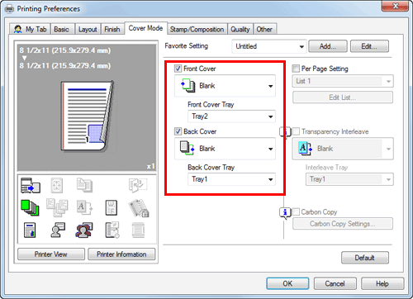Click the Printer Information button

[121, 254]
